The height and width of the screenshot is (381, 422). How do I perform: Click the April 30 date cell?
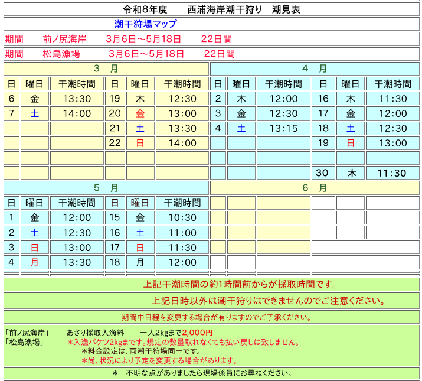(x=322, y=173)
